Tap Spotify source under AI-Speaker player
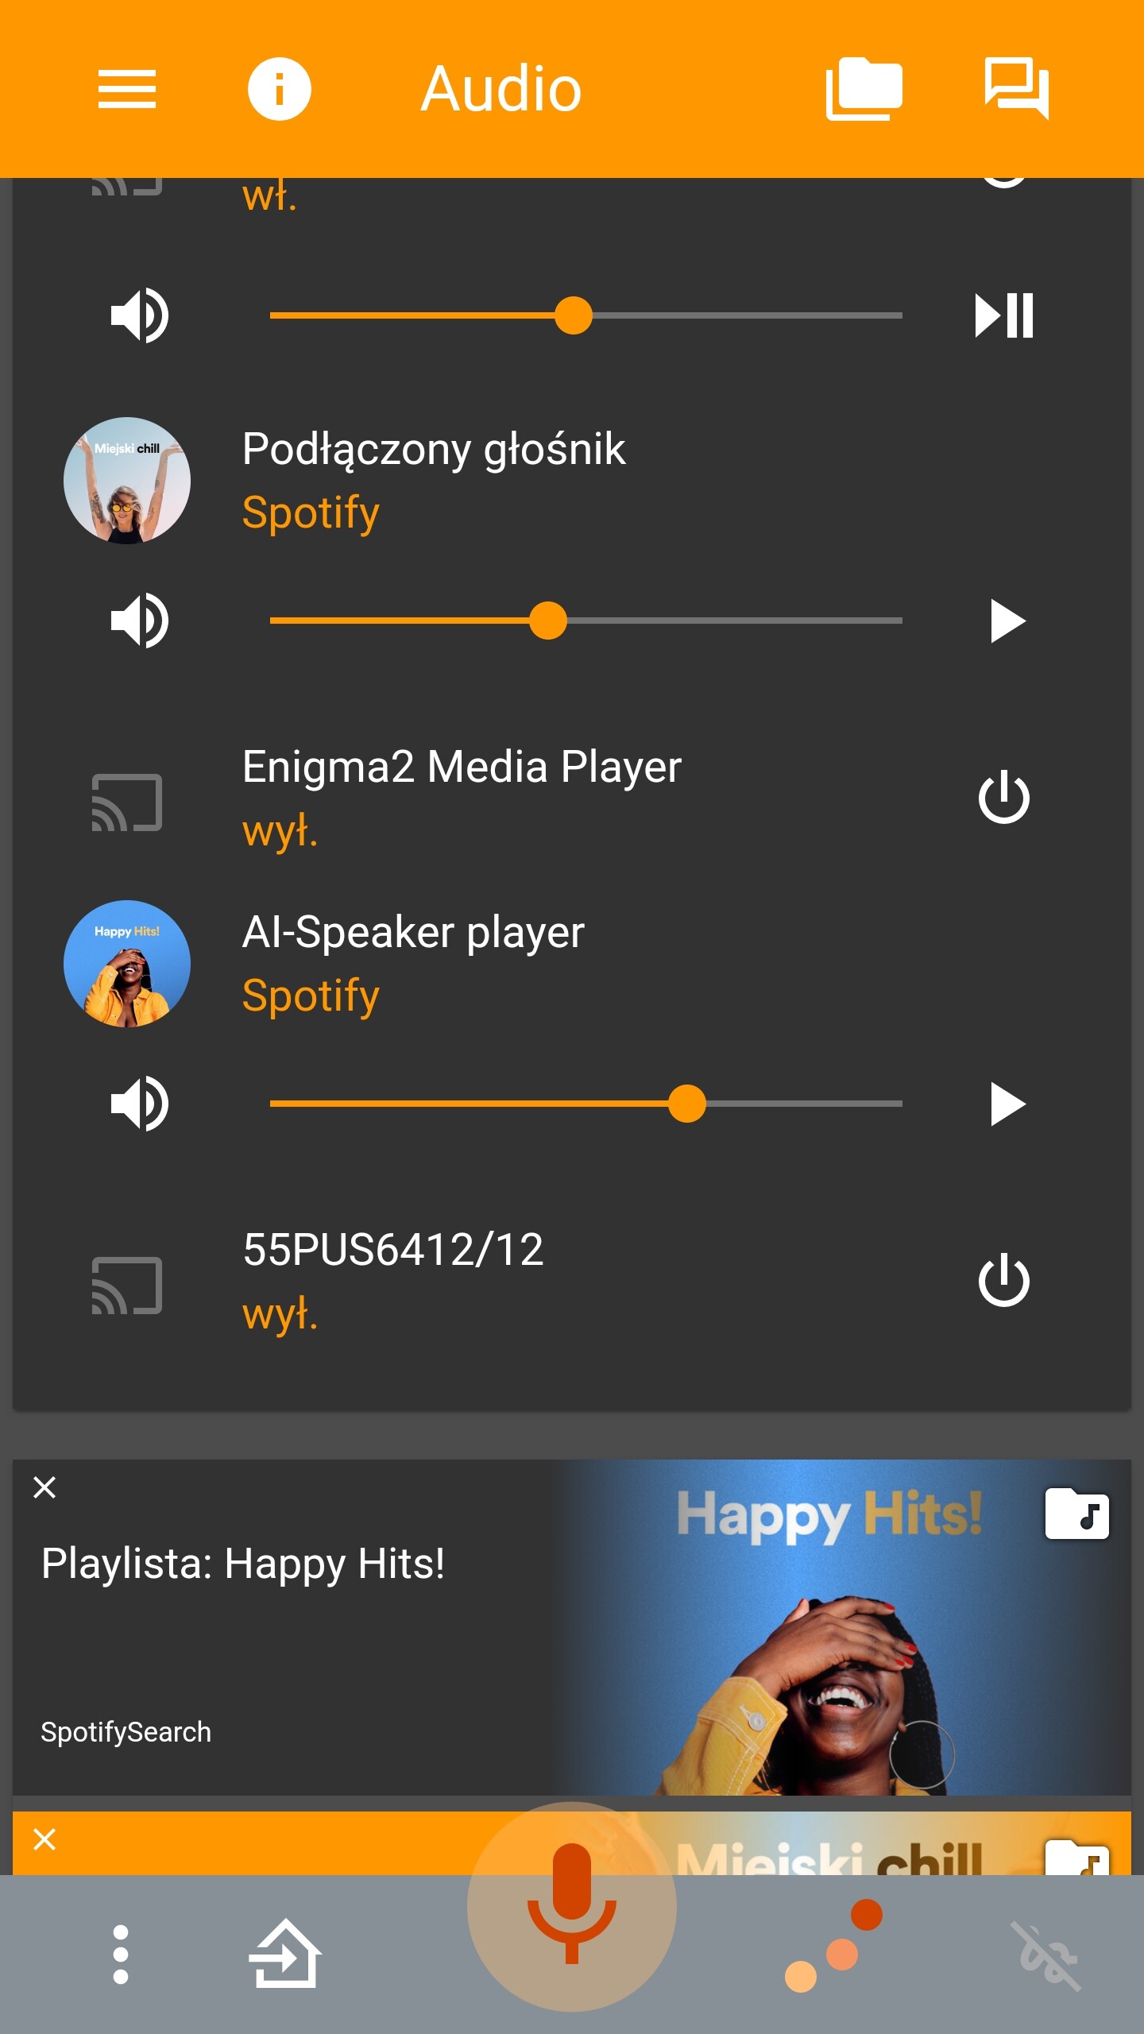The image size is (1144, 2034). [x=311, y=996]
